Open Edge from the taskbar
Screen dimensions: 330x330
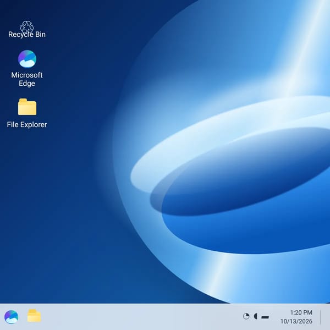tap(12, 317)
